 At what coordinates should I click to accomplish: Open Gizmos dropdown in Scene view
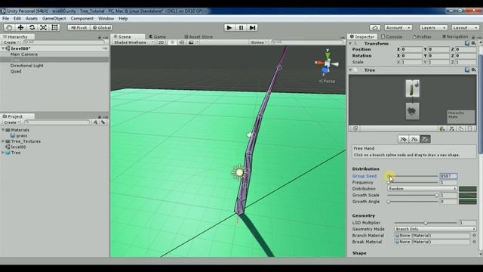point(259,42)
